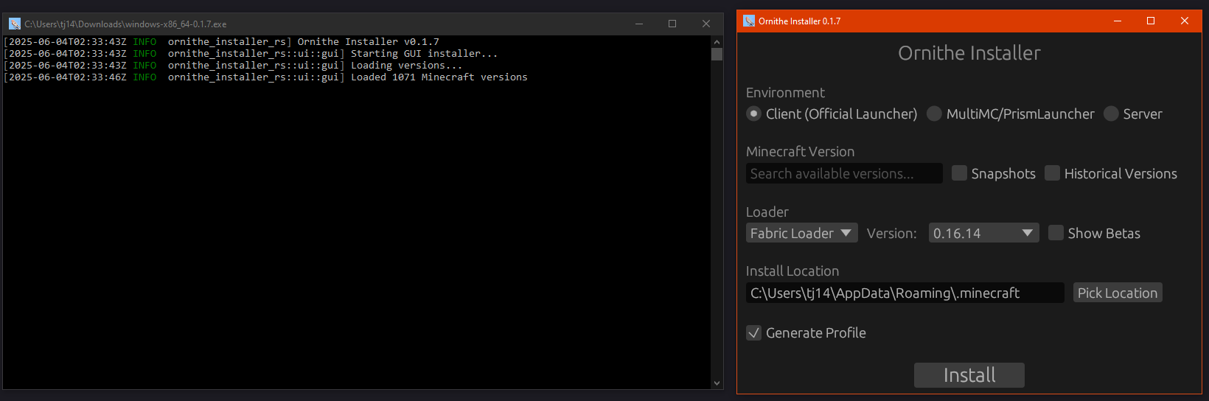Enable the Historical Versions checkbox
This screenshot has height=401, width=1209.
[x=1052, y=173]
